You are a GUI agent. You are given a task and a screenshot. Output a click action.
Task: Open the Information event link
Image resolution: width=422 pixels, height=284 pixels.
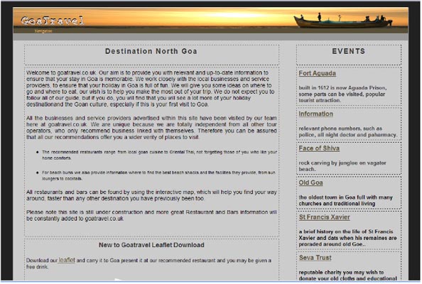pyautogui.click(x=315, y=114)
